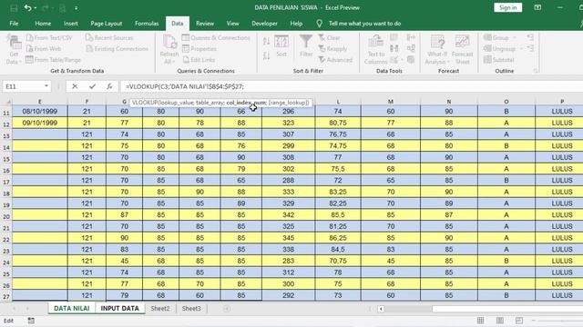The width and height of the screenshot is (583, 327).
Task: Click the Forecast Sheet icon
Action: click(x=462, y=49)
